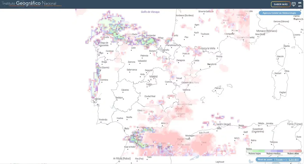The width and height of the screenshot is (304, 164).
Task: Click the Coimbra city label
Action: 104,80
